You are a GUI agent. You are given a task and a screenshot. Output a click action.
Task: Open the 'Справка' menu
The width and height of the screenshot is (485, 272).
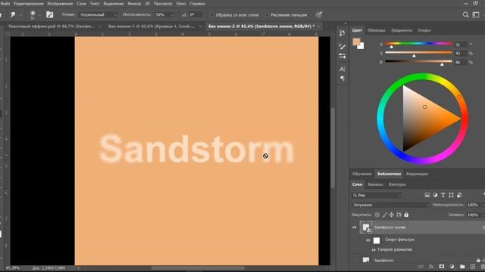[197, 4]
